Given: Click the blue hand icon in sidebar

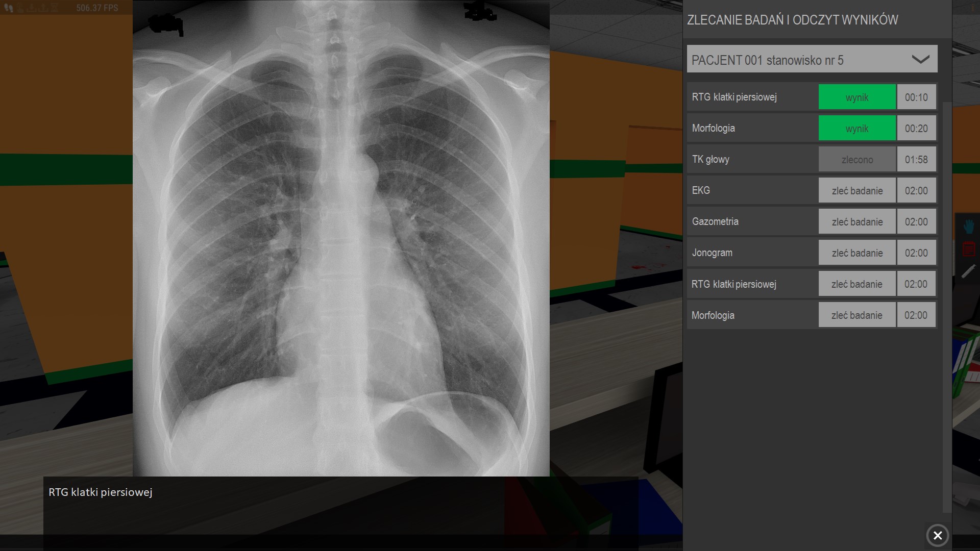Looking at the screenshot, I should 968,226.
